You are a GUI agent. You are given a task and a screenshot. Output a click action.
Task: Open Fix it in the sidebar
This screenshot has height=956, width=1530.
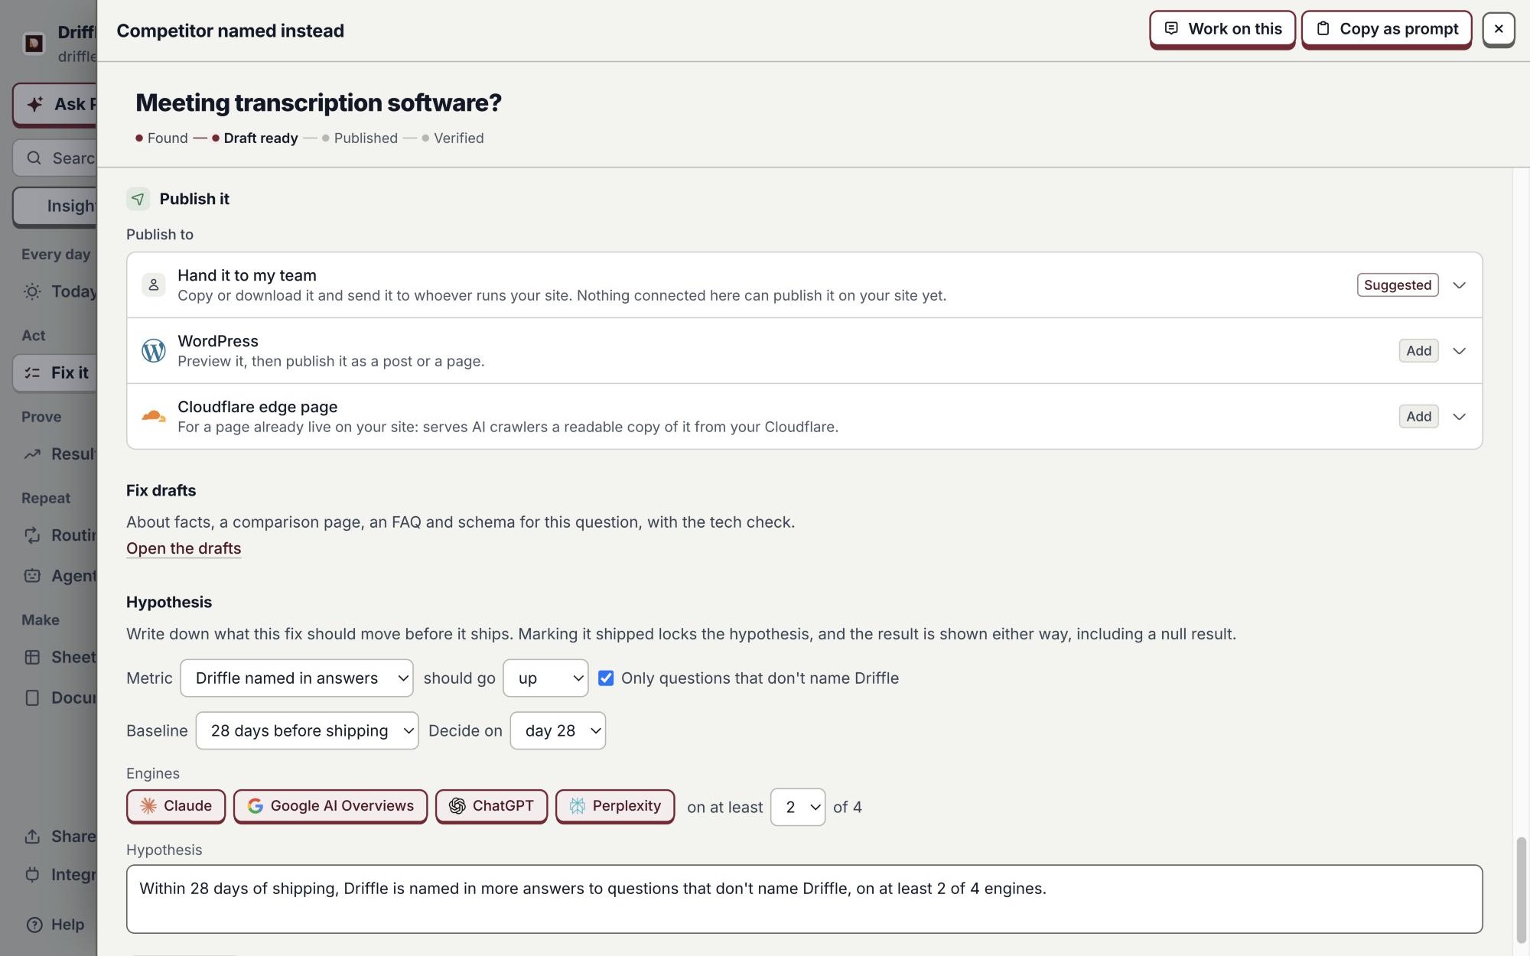pyautogui.click(x=56, y=372)
